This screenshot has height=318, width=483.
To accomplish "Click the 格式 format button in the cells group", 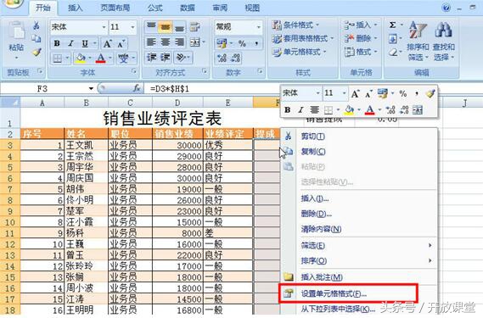I will point(361,52).
